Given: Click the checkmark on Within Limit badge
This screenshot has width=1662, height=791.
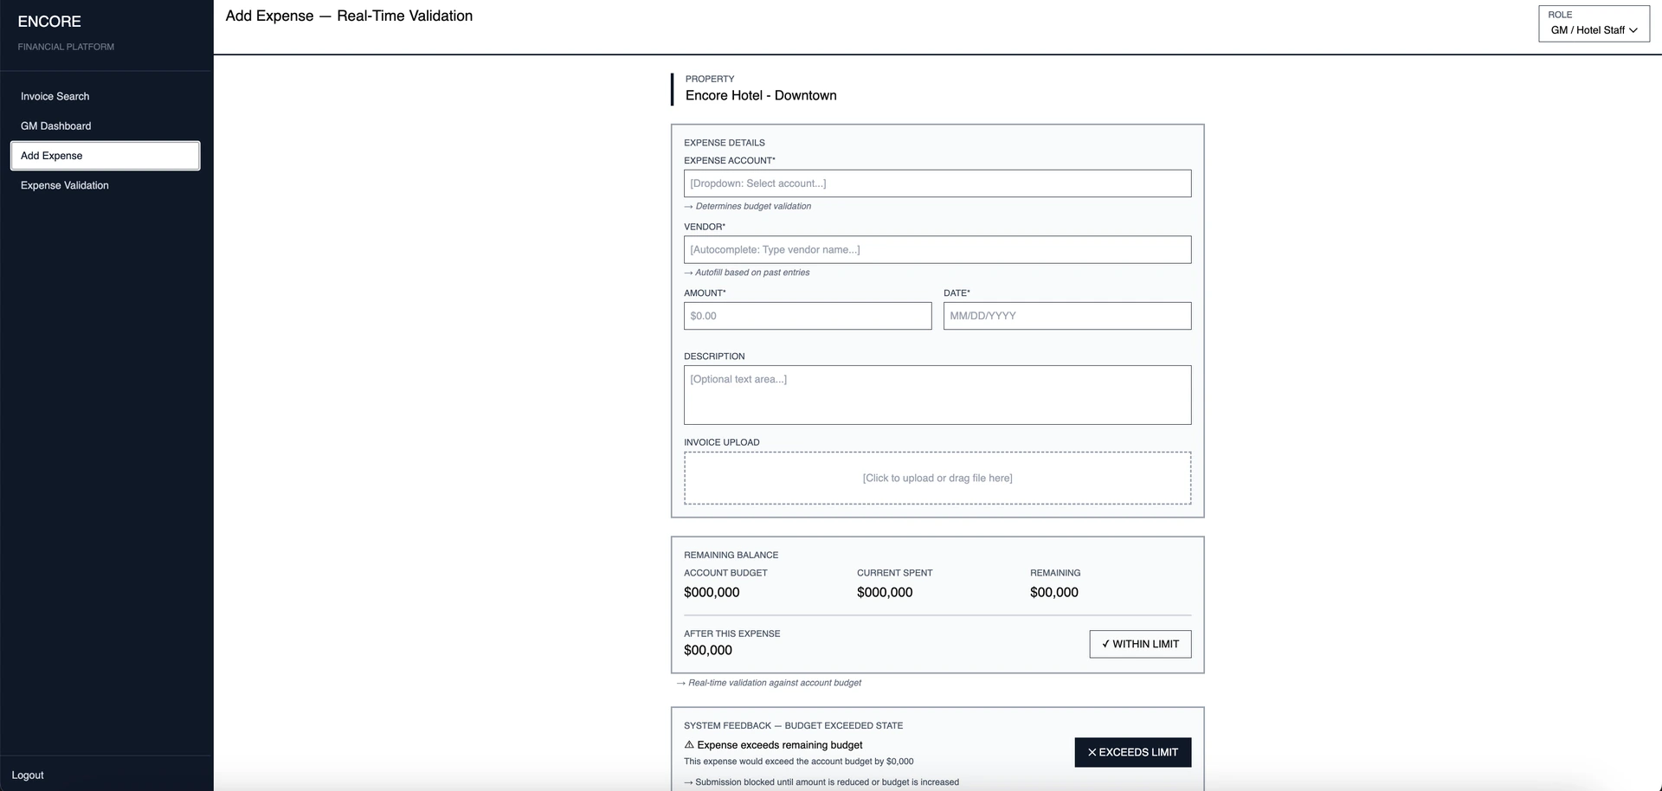Looking at the screenshot, I should (1105, 644).
